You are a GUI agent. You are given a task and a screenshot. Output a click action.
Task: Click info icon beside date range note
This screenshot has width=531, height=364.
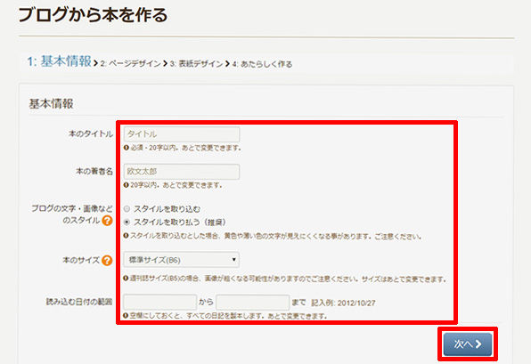[126, 316]
